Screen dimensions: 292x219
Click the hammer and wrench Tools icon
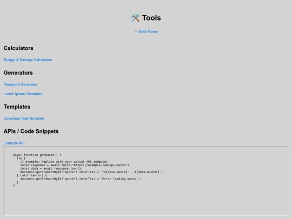[135, 18]
